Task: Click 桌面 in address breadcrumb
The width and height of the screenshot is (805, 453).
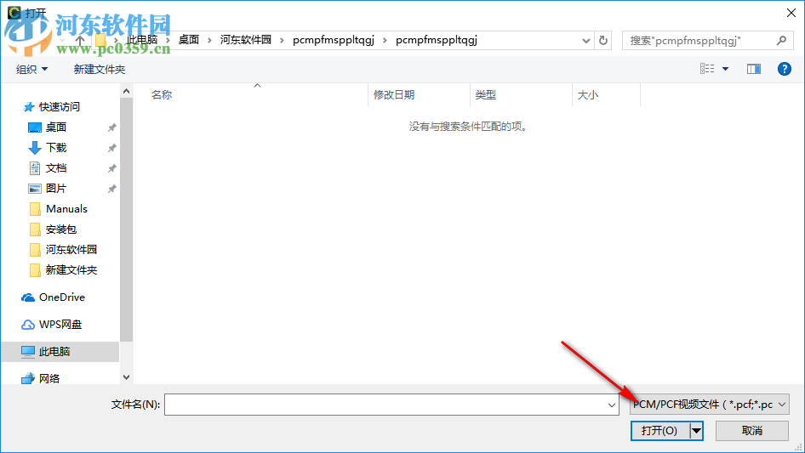Action: point(189,40)
